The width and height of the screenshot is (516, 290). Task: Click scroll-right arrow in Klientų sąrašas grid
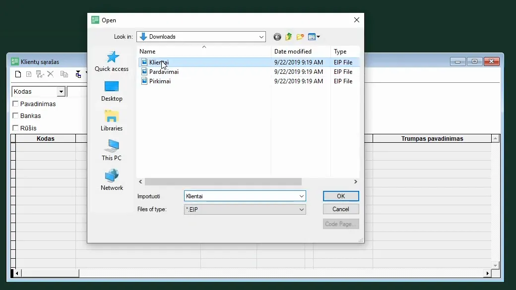coord(488,273)
